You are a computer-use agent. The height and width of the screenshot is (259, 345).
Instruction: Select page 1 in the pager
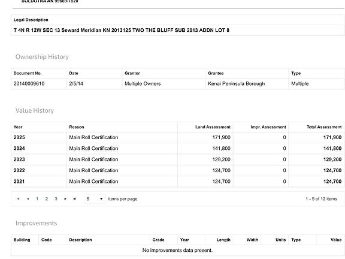pyautogui.click(x=37, y=199)
